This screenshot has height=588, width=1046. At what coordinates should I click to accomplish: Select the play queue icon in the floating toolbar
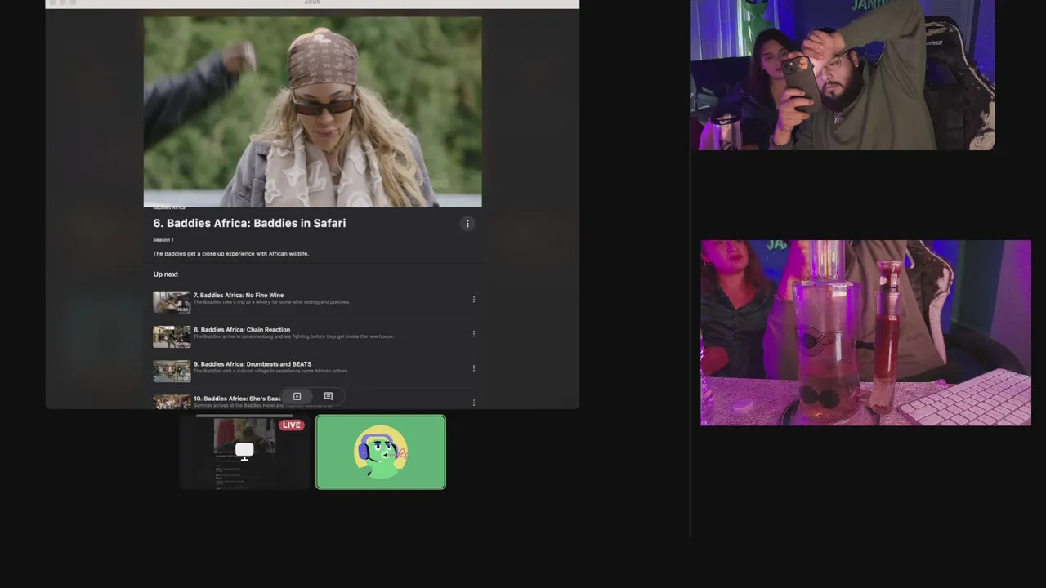coord(297,396)
